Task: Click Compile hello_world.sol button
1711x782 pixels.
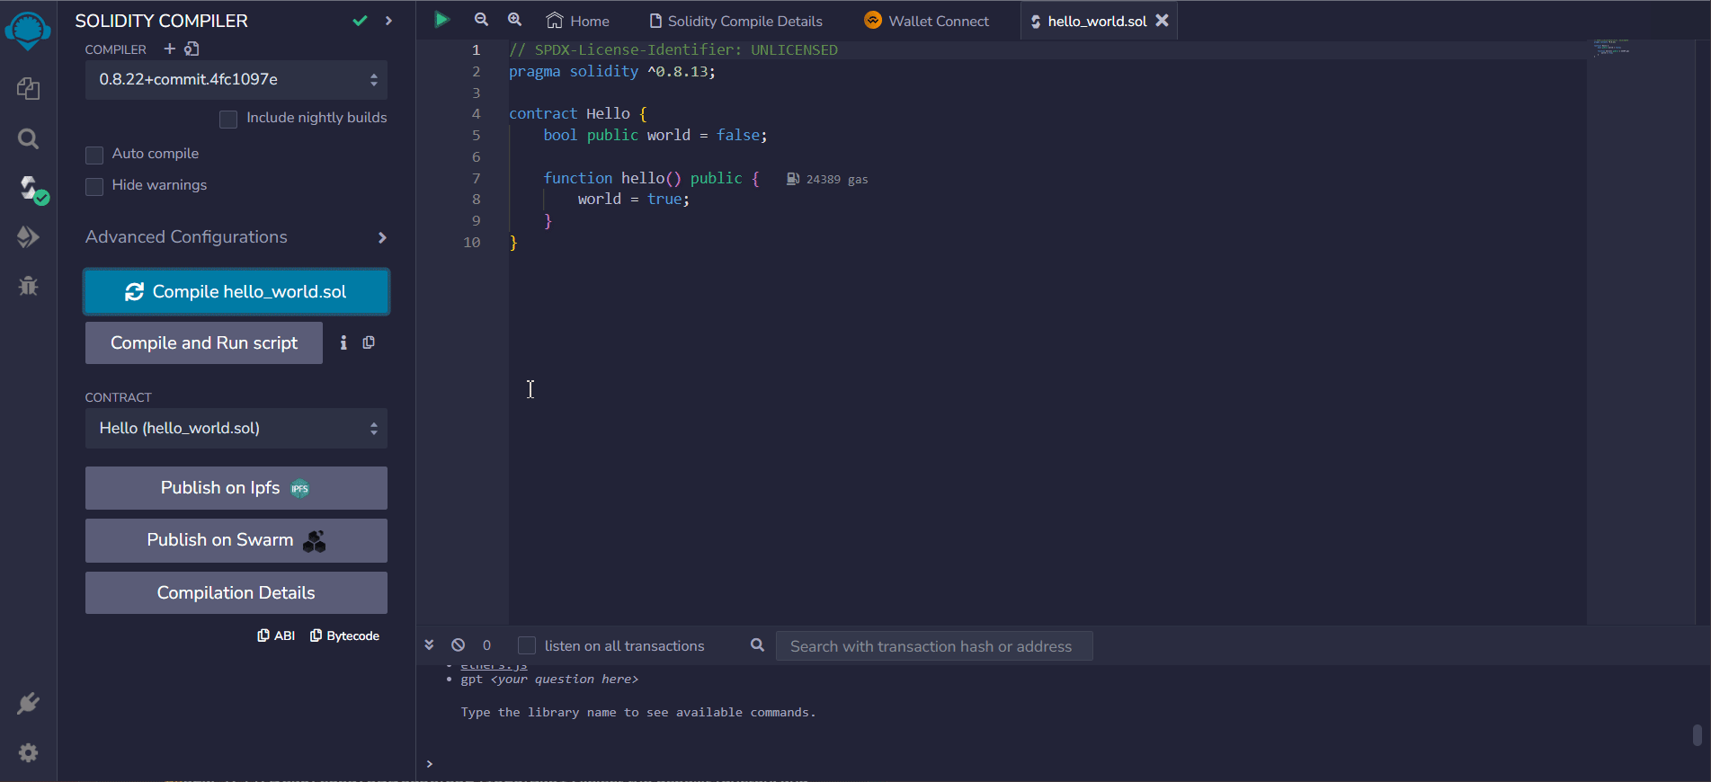Action: coord(236,292)
